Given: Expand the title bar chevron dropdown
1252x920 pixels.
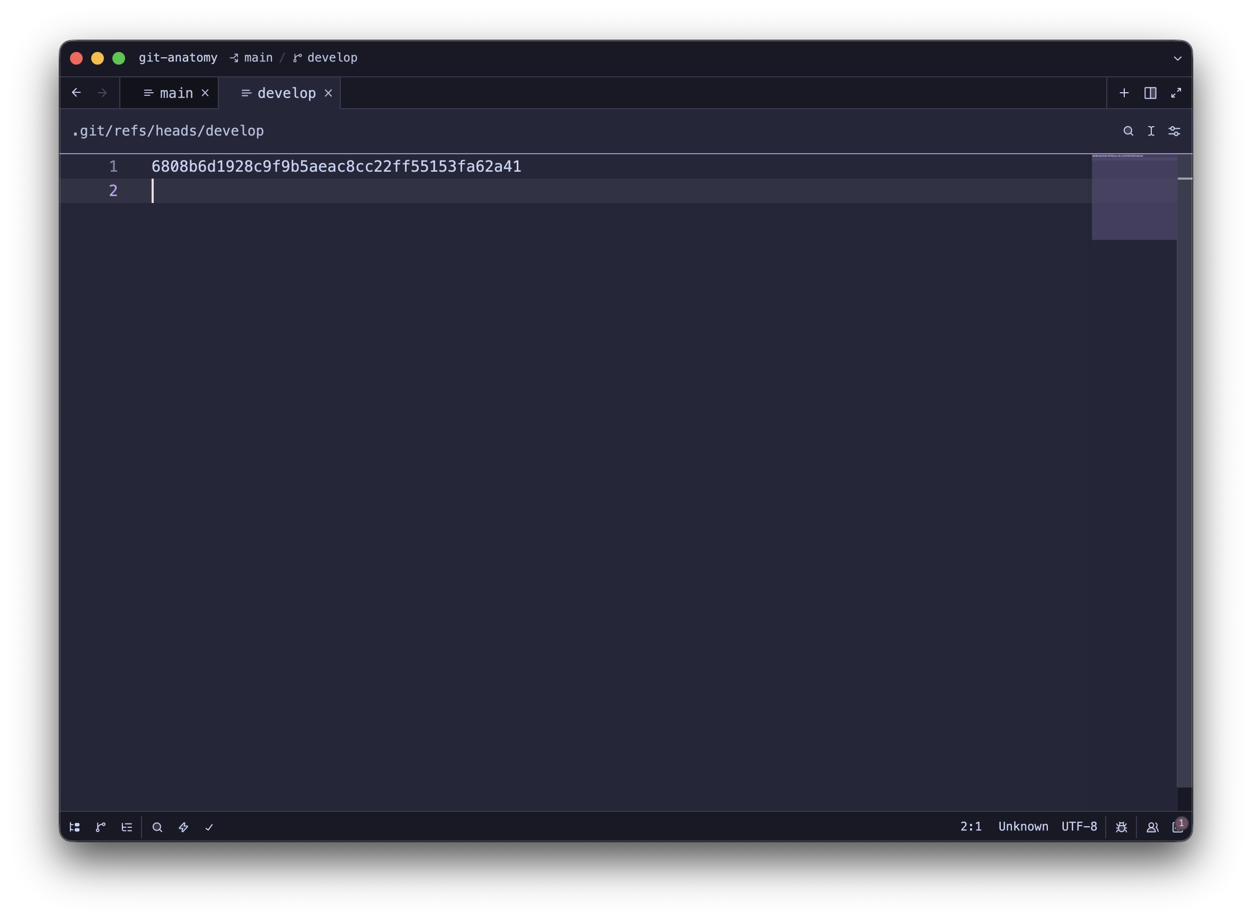Looking at the screenshot, I should pos(1177,58).
